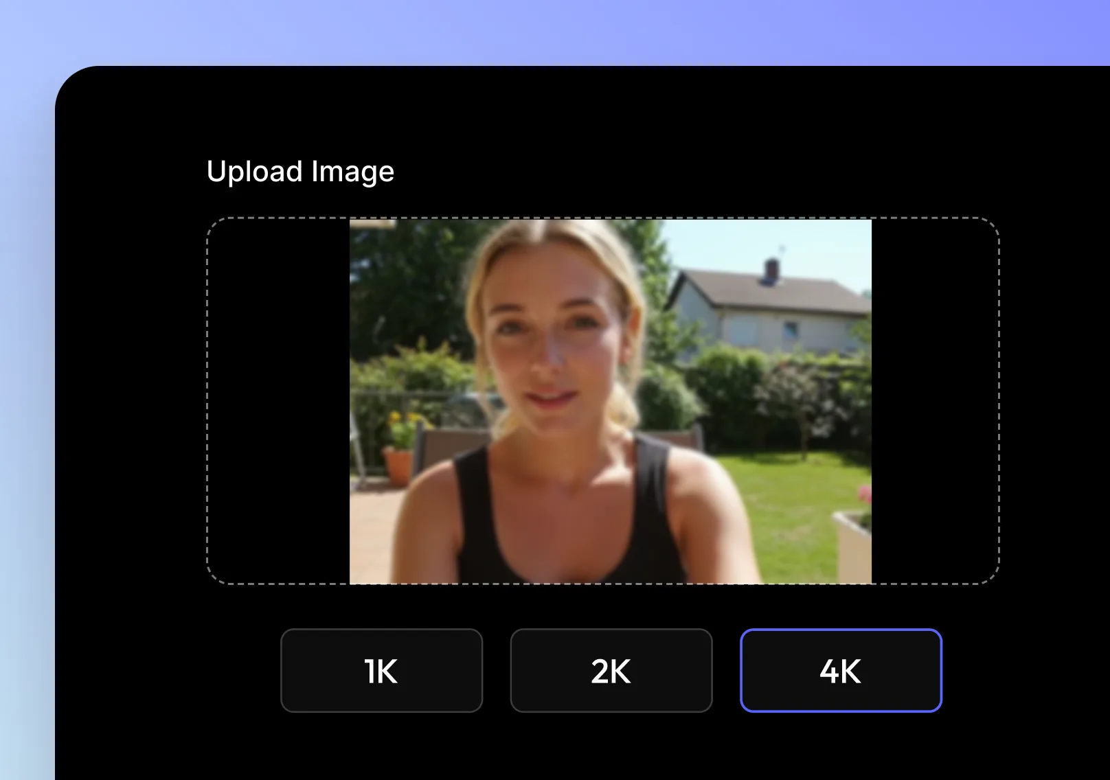Click the house window in the photo
The image size is (1110, 780).
pyautogui.click(x=791, y=329)
